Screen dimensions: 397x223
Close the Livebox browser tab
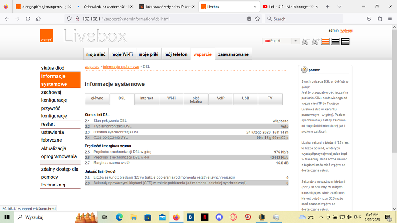[x=255, y=7]
